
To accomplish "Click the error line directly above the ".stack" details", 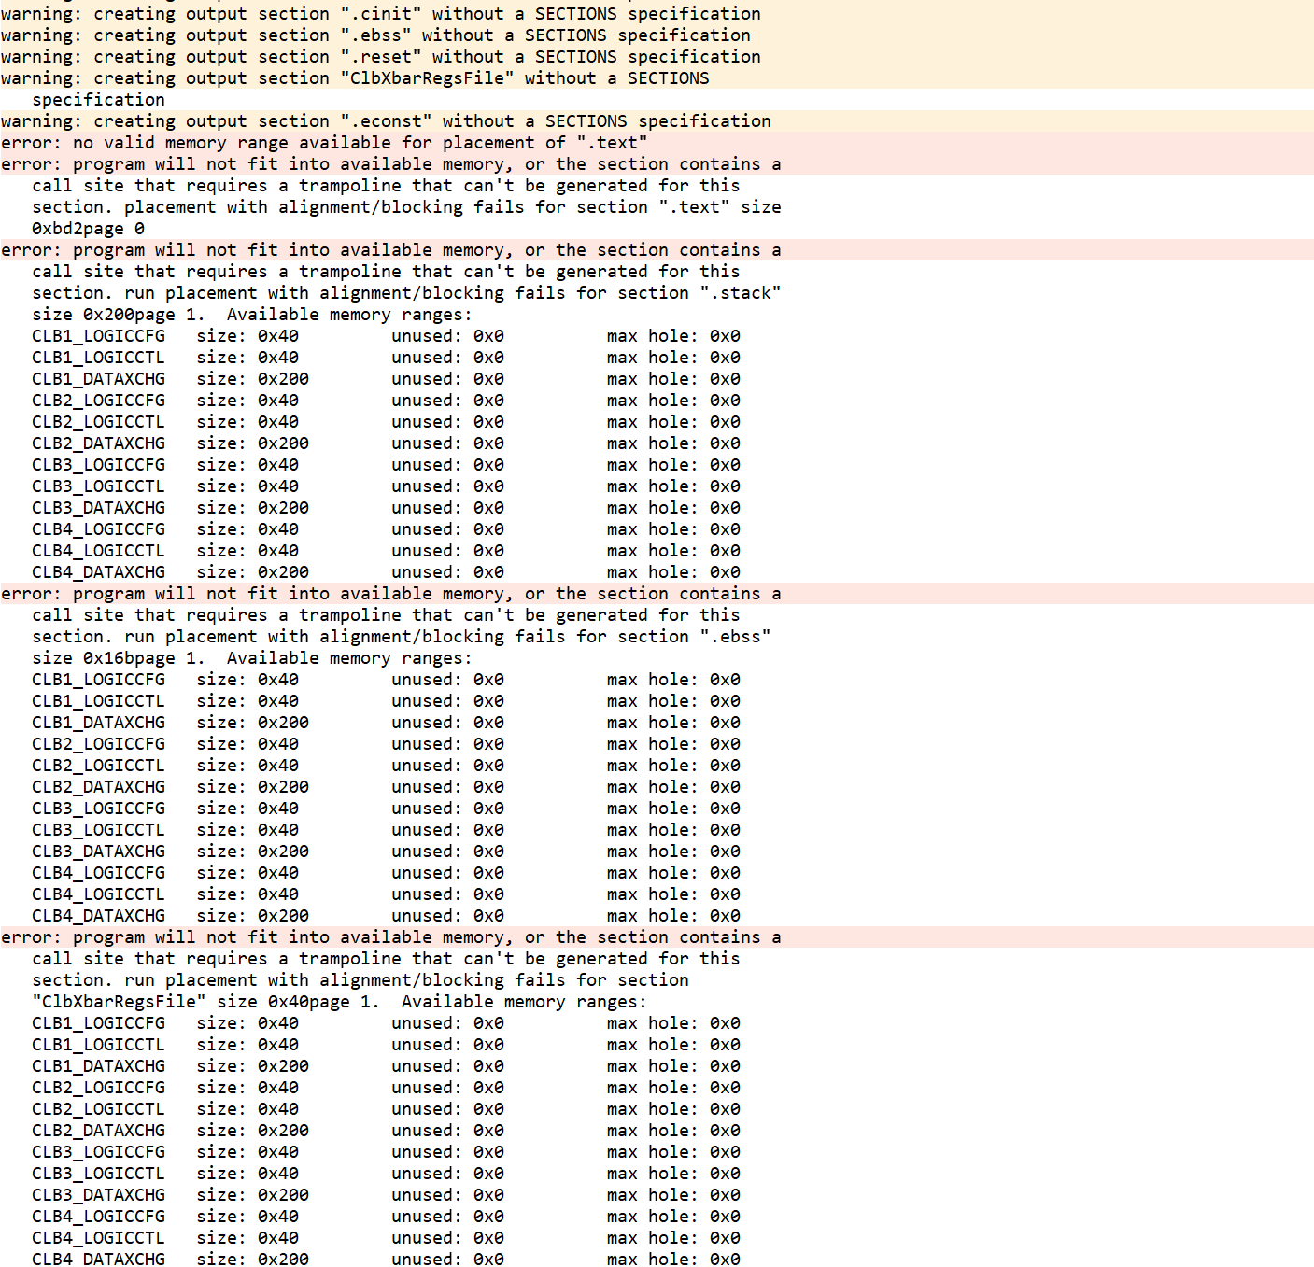I will click(390, 250).
